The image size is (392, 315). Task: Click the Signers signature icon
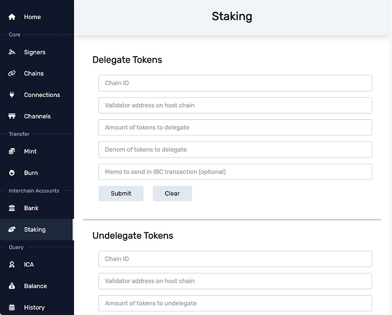click(x=12, y=52)
